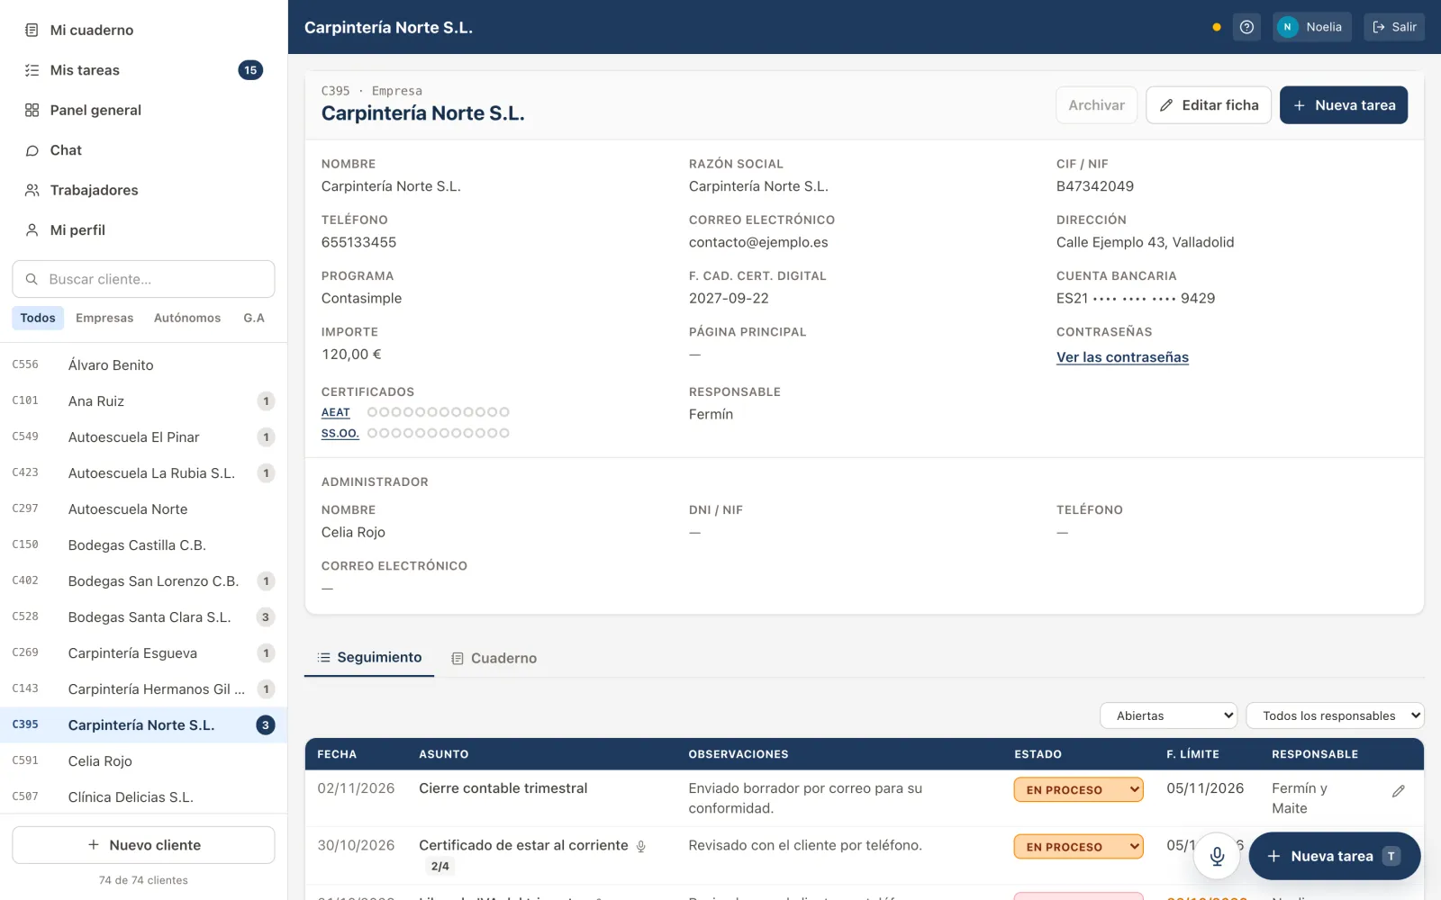Open the Autoescuela El Pinar client
This screenshot has height=900, width=1441.
click(x=144, y=436)
